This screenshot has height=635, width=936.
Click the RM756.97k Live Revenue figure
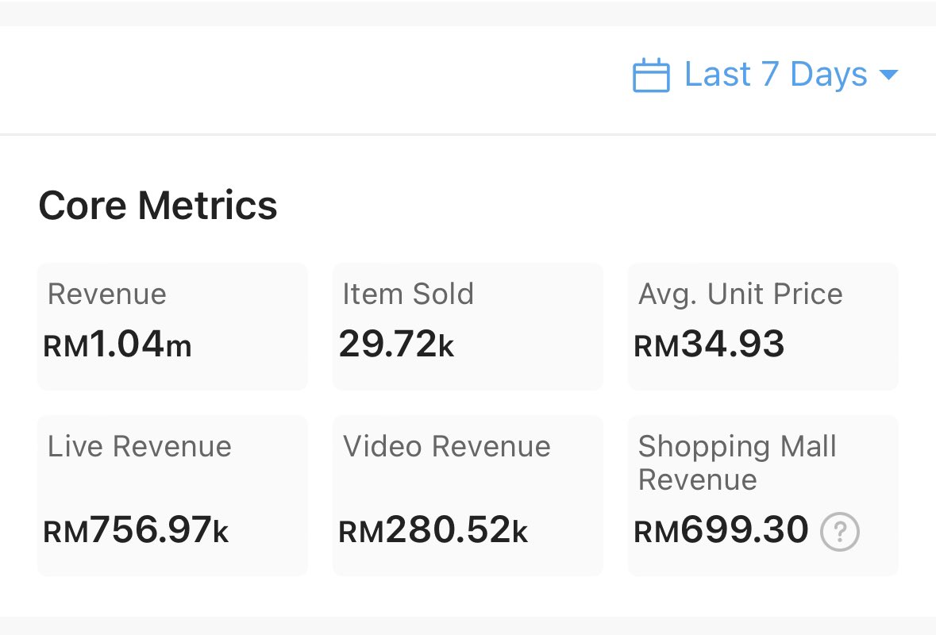135,531
